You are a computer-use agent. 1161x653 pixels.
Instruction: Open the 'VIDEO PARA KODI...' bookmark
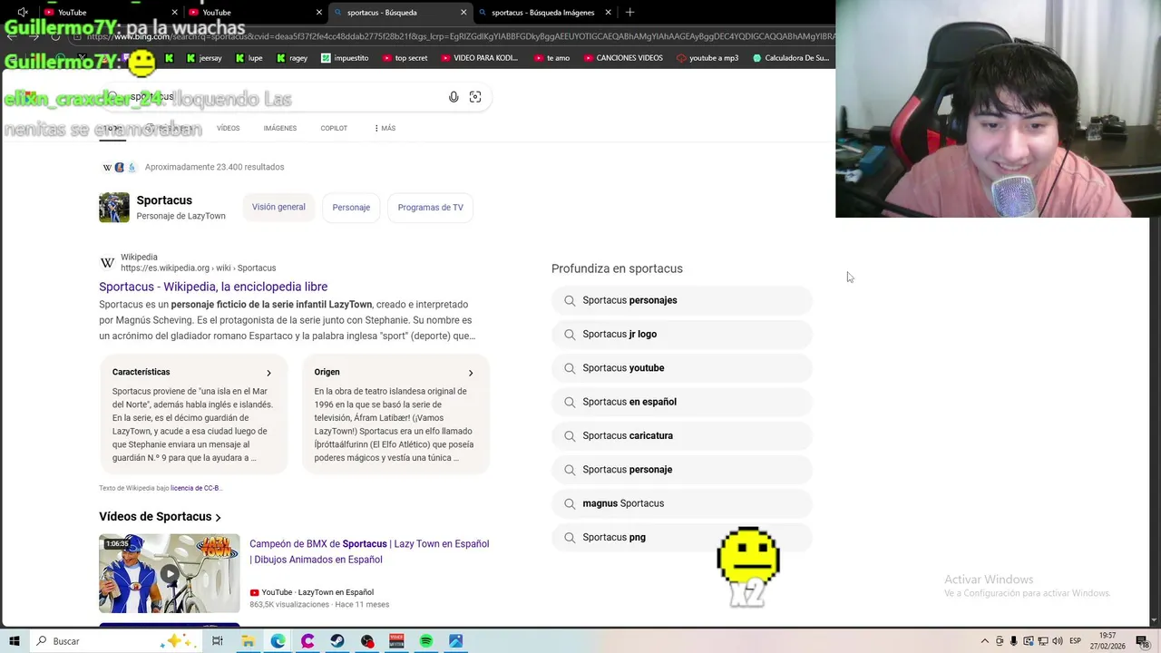(x=479, y=58)
